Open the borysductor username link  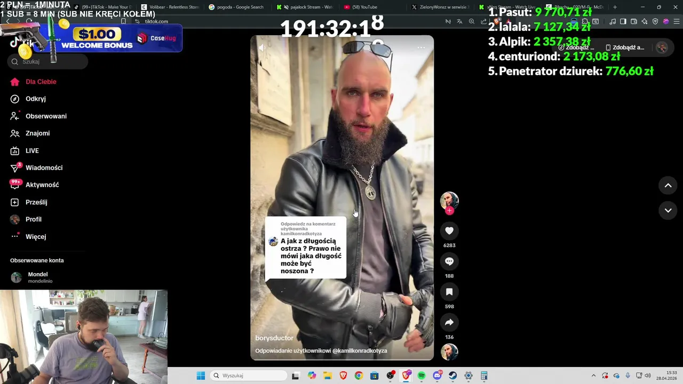274,338
